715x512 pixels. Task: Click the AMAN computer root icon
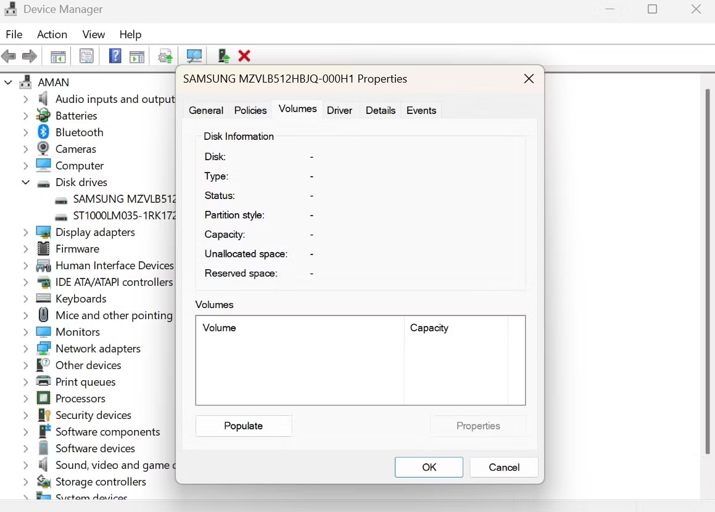click(25, 82)
